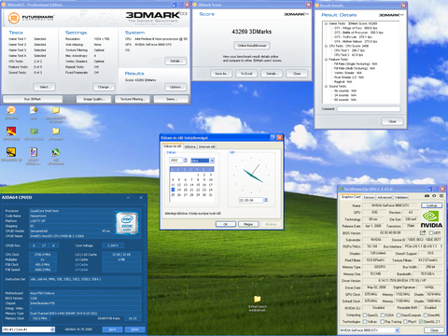Click the GPU-Z refresh icon
The width and height of the screenshot is (448, 336).
pos(434,196)
